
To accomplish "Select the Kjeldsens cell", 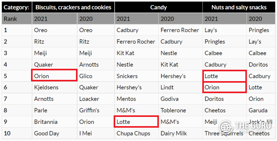I will tap(54, 87).
